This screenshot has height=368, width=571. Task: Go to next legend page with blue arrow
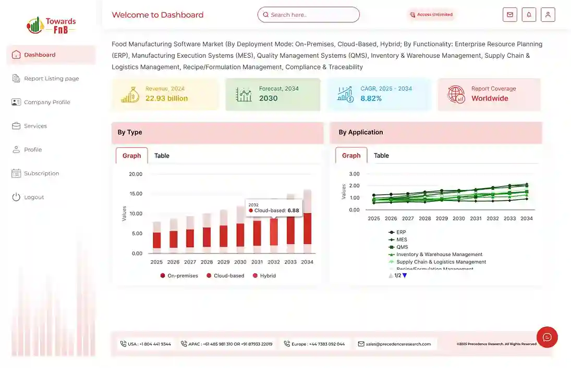point(405,275)
